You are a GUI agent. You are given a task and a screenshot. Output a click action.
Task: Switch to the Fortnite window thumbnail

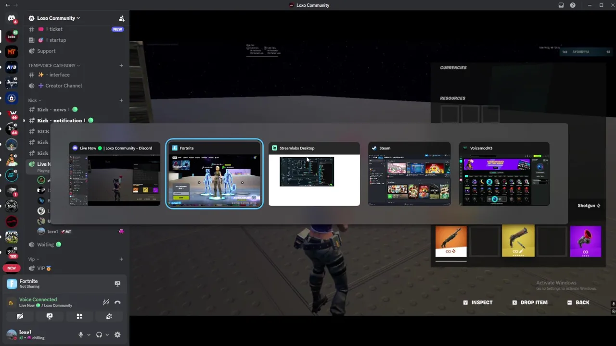click(214, 174)
